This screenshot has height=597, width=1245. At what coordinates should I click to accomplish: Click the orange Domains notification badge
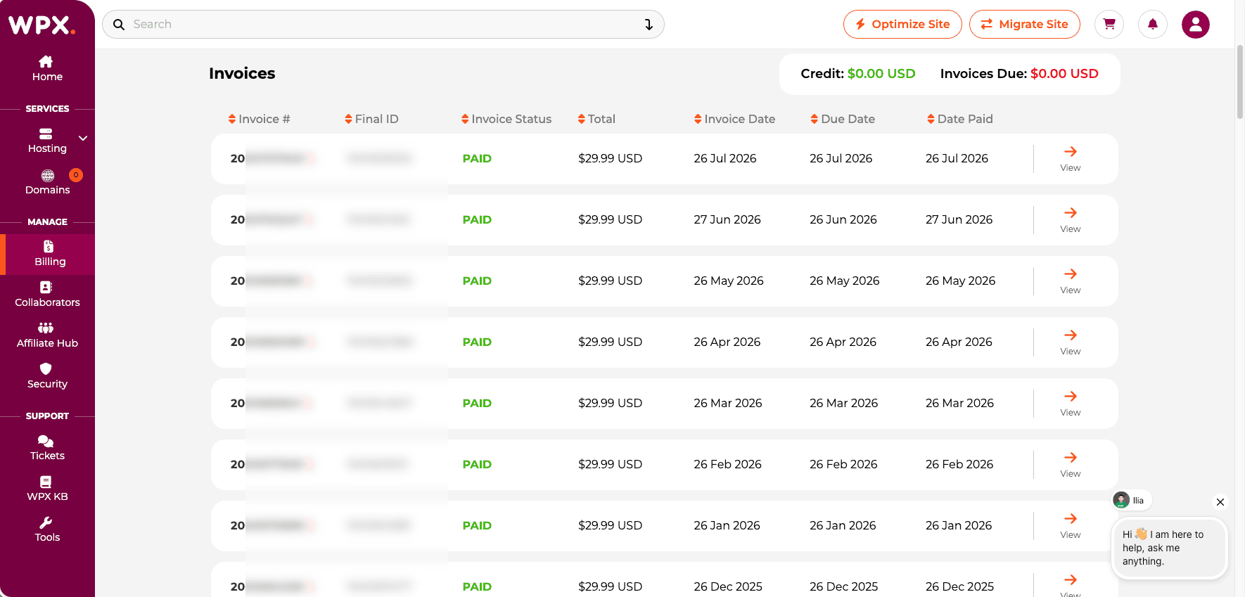click(76, 175)
